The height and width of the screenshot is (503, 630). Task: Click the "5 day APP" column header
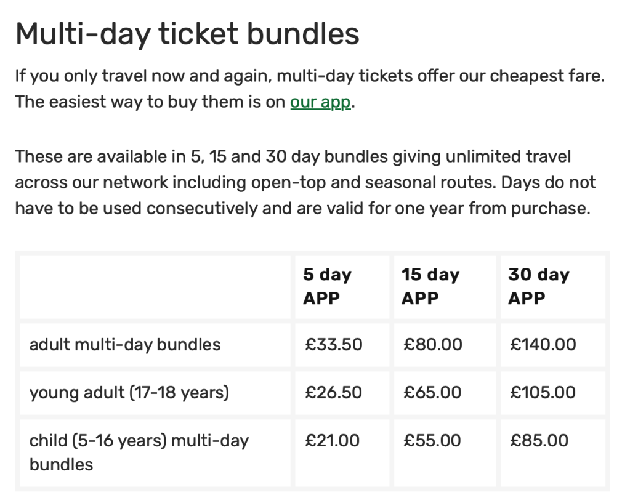tap(327, 286)
